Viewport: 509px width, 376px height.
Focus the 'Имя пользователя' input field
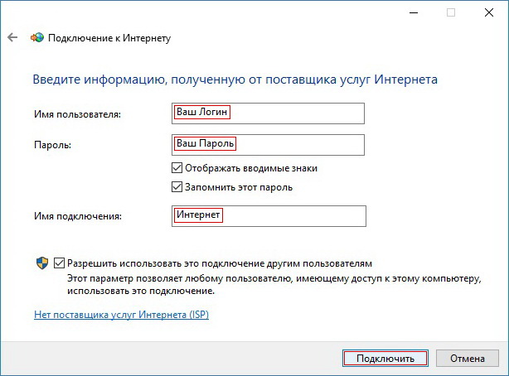click(x=266, y=113)
